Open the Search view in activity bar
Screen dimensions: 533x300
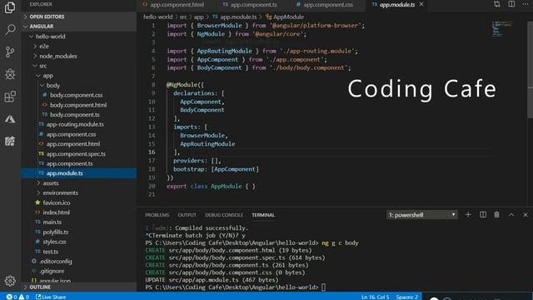click(x=10, y=29)
